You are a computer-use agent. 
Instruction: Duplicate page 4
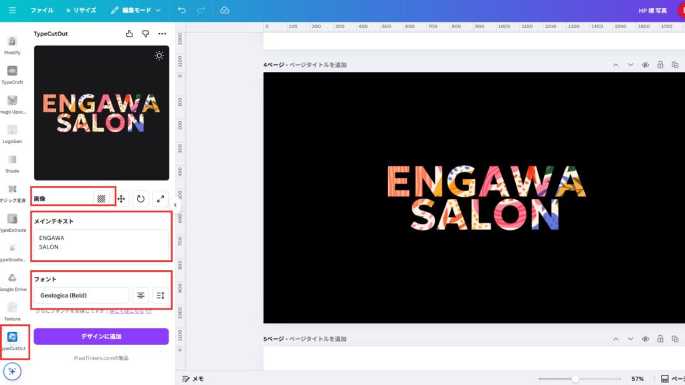pos(675,65)
